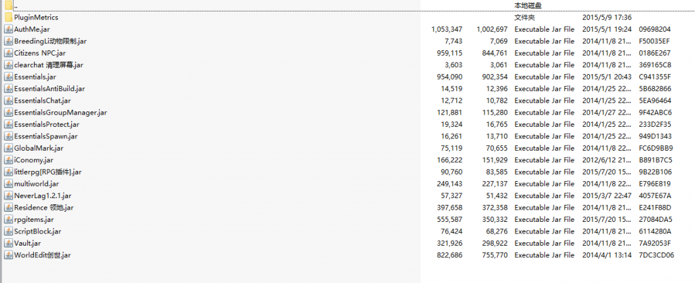Select the NeverLag1.2.1.jar jar icon

point(8,195)
